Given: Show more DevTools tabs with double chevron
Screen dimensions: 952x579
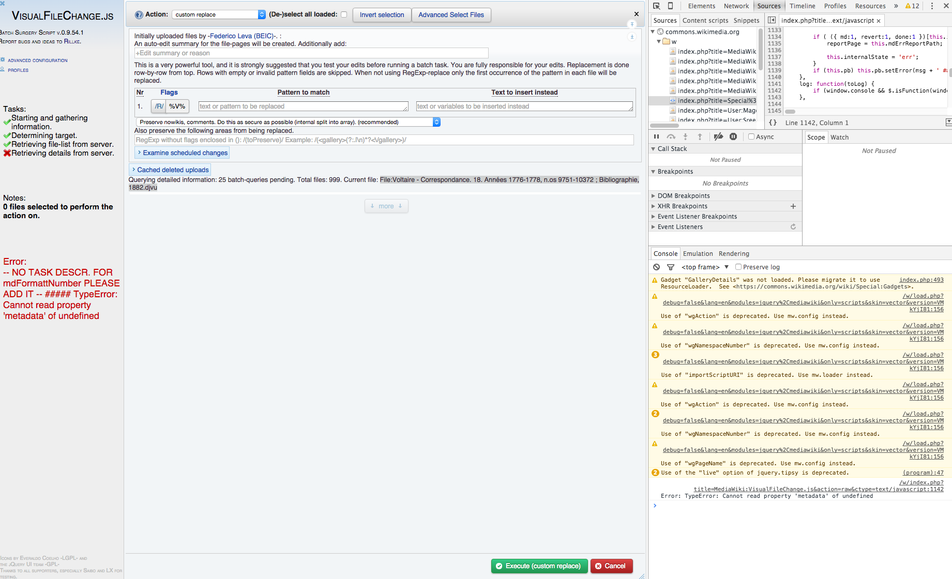Looking at the screenshot, I should pos(896,6).
